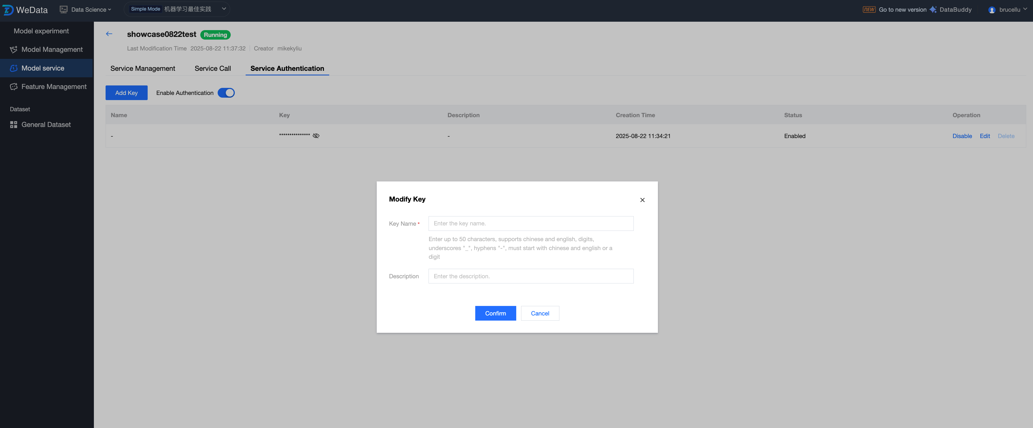Switch to the Service Call tab
Image resolution: width=1033 pixels, height=428 pixels.
point(213,69)
